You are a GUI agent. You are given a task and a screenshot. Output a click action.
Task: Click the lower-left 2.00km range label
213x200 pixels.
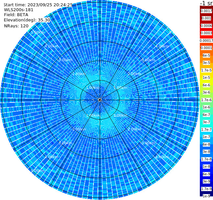[x=79, y=129]
